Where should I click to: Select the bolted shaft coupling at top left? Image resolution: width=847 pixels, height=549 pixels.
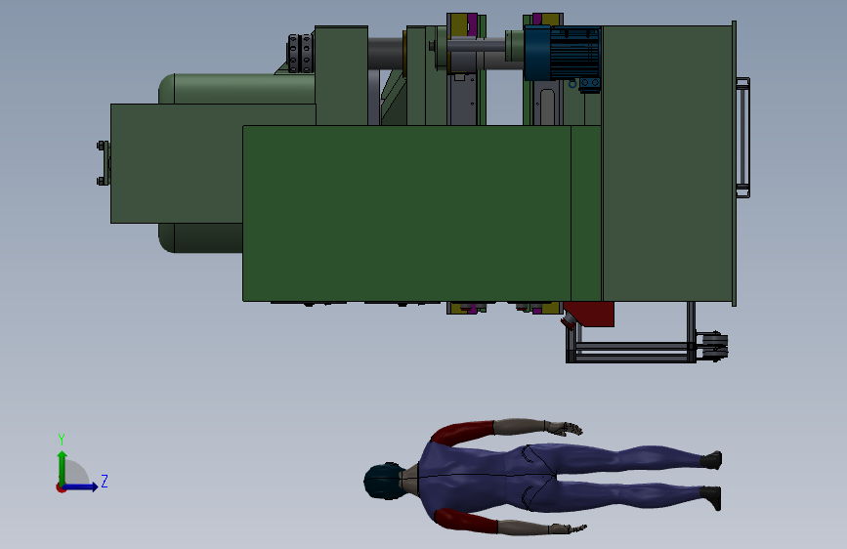click(x=300, y=53)
